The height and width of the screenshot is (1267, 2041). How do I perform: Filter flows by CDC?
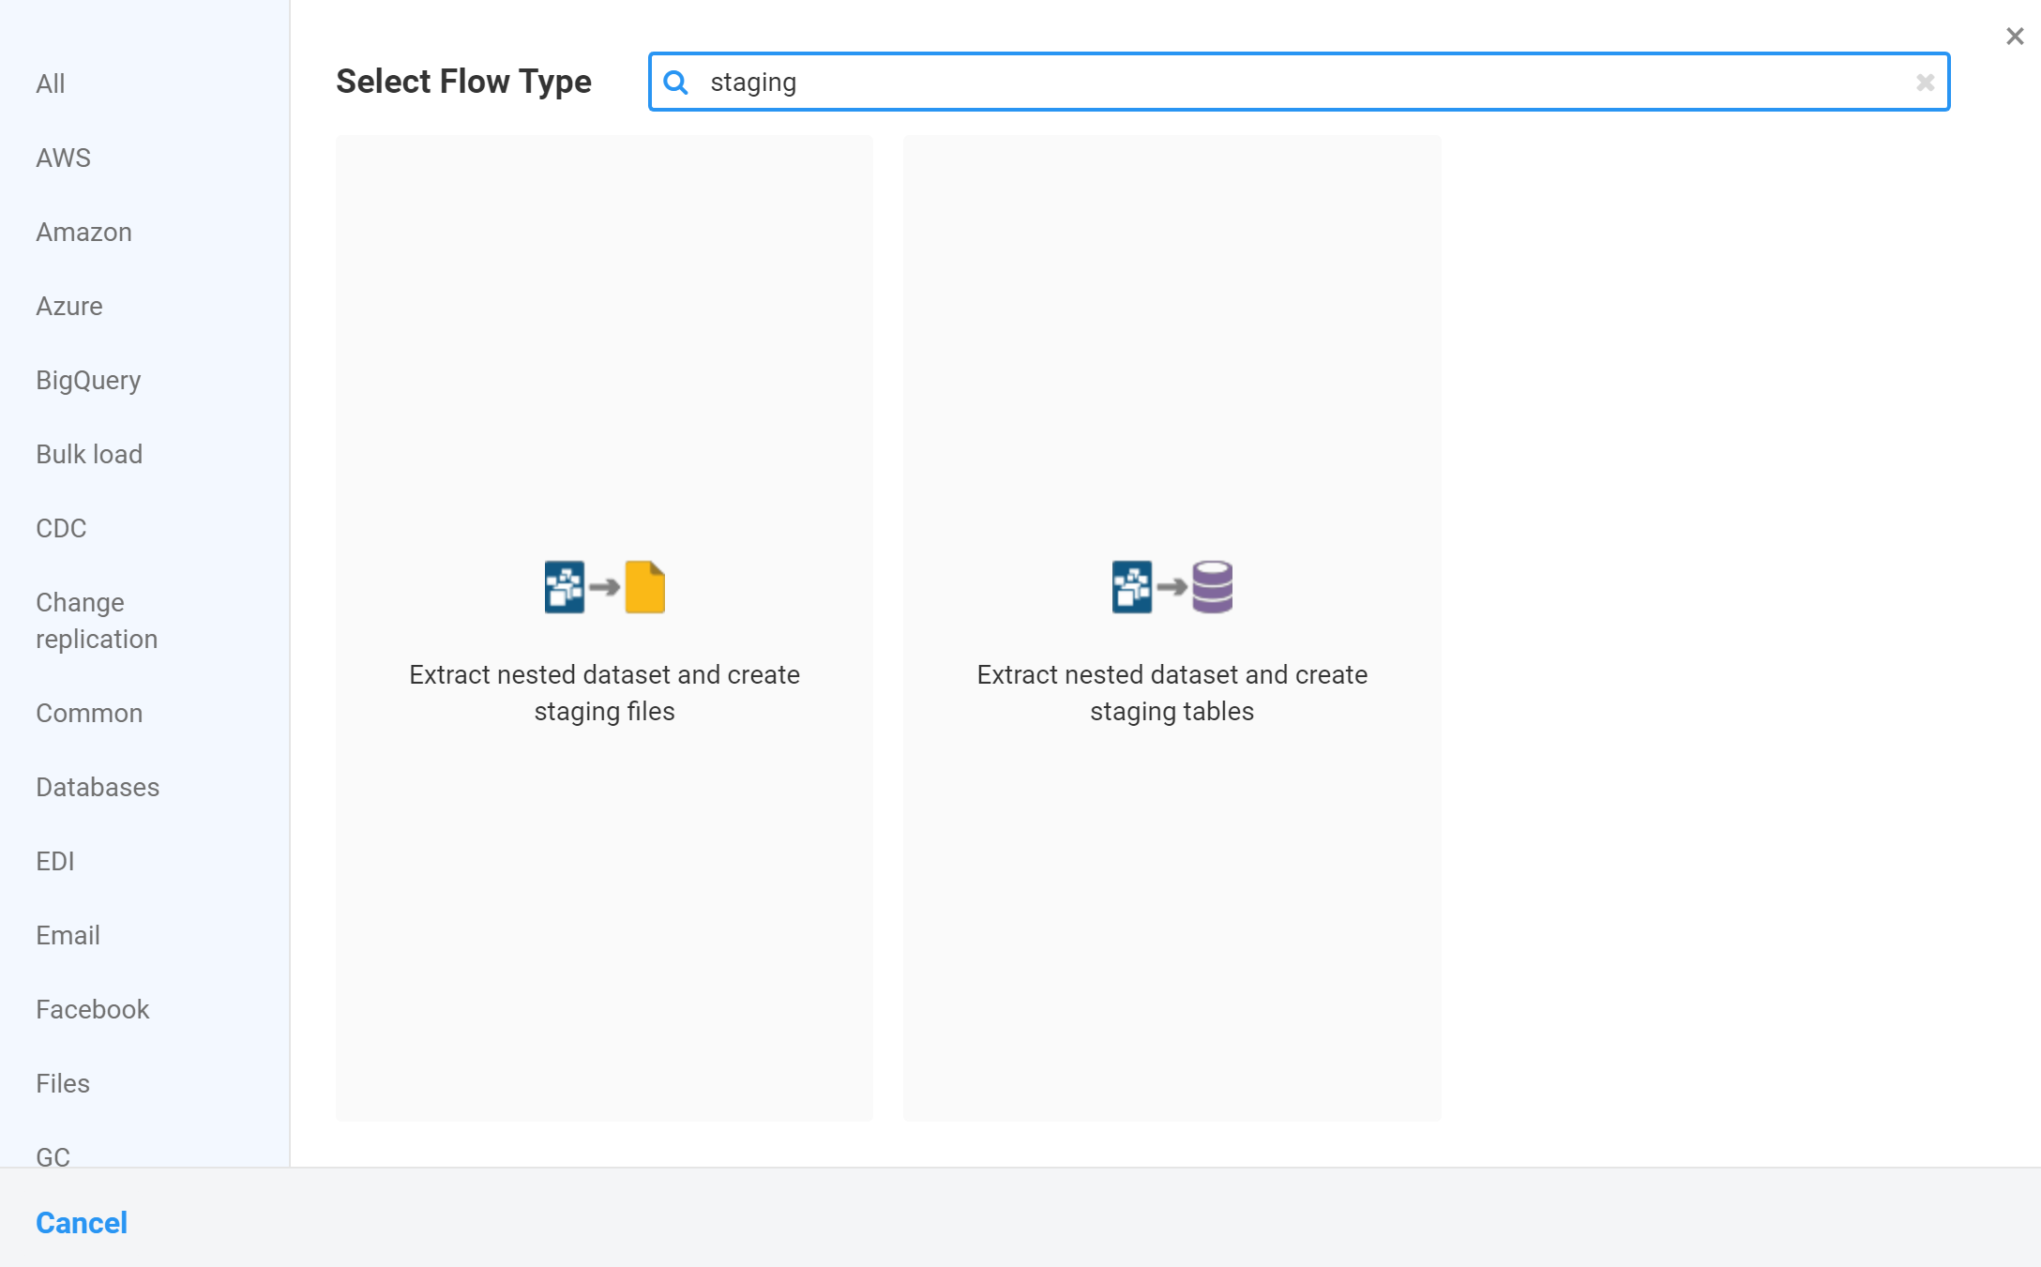(x=61, y=528)
